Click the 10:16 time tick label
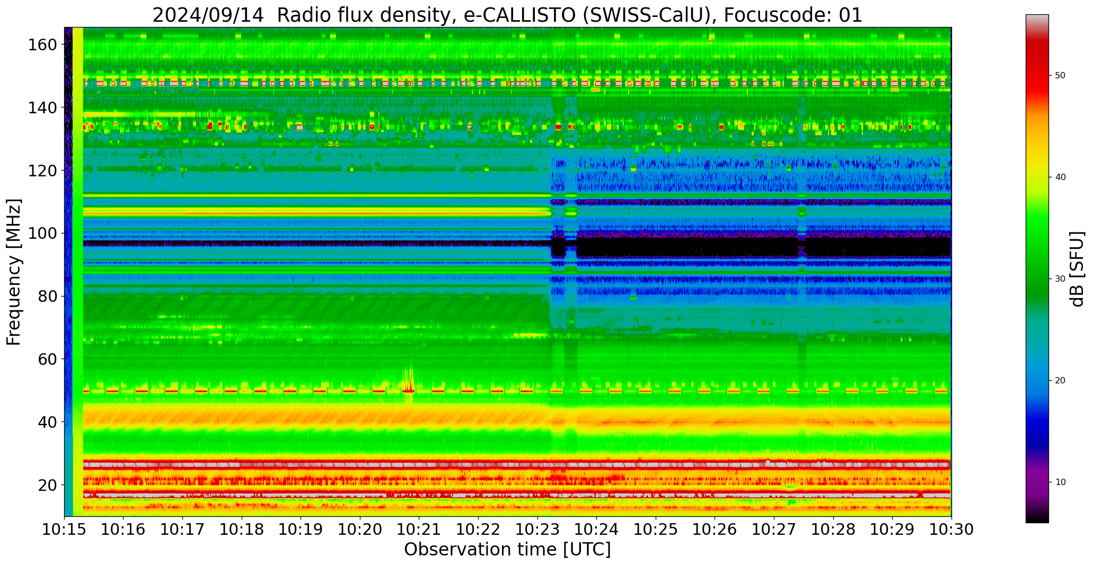 124,529
